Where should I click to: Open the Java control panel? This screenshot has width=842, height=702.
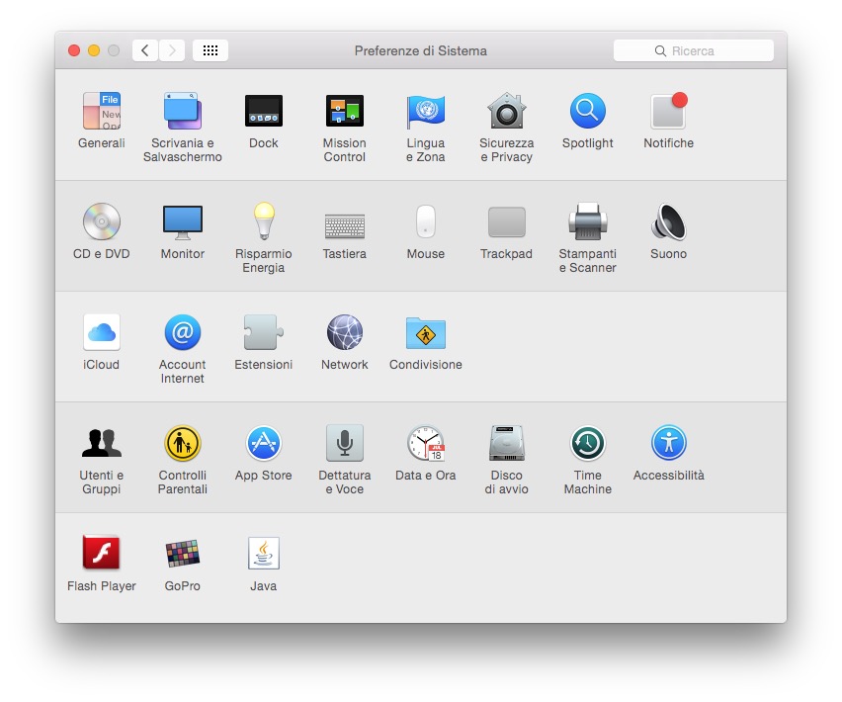264,555
